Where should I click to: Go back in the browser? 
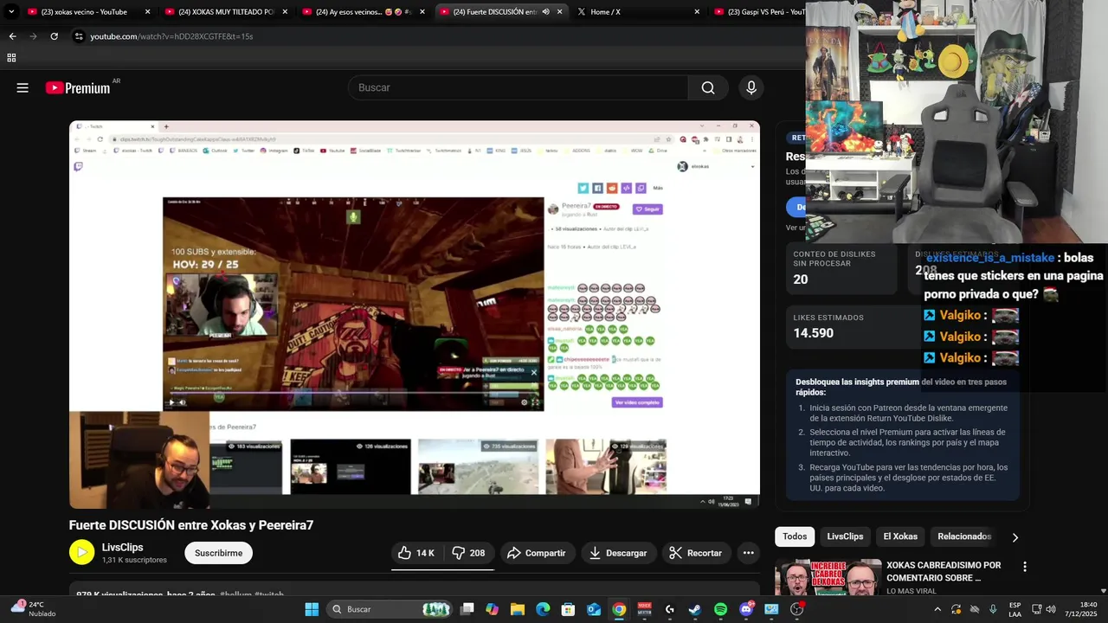pos(12,36)
